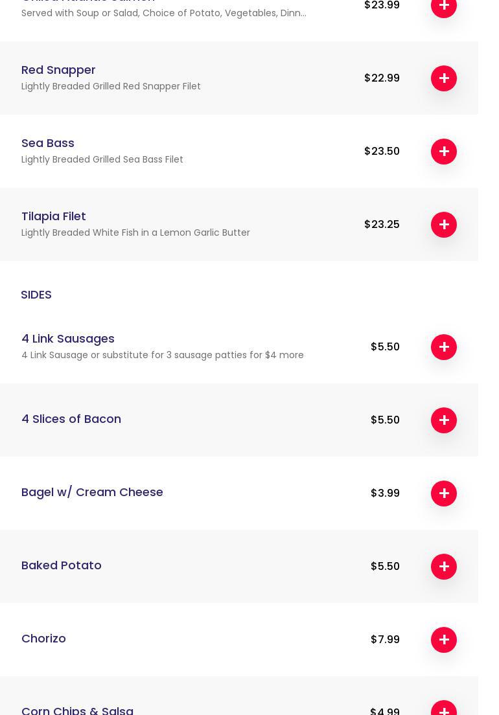Add Bagel w/ Cream Cheese
Image resolution: width=499 pixels, height=715 pixels.
pyautogui.click(x=444, y=494)
